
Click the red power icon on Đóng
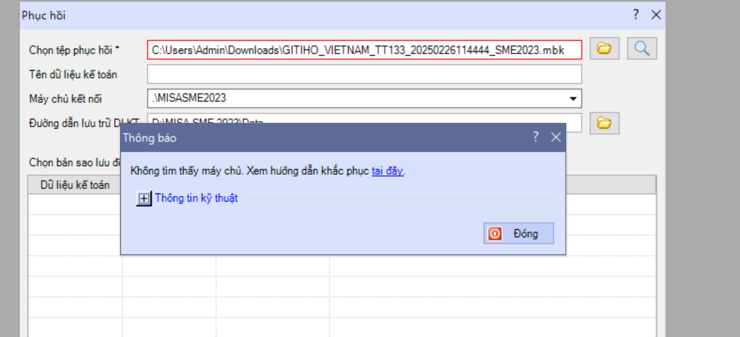tap(495, 234)
